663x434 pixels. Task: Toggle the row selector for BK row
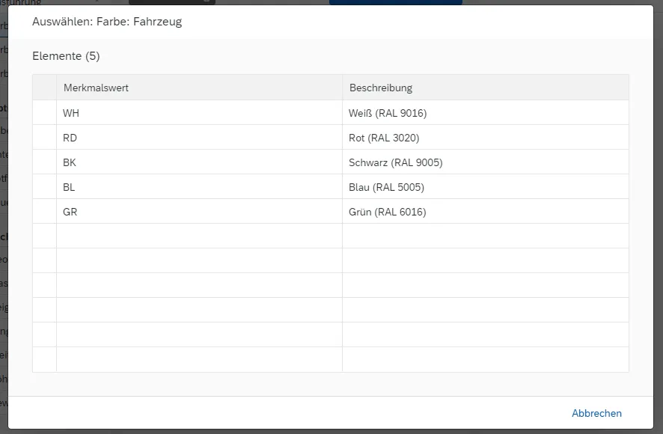pos(44,162)
